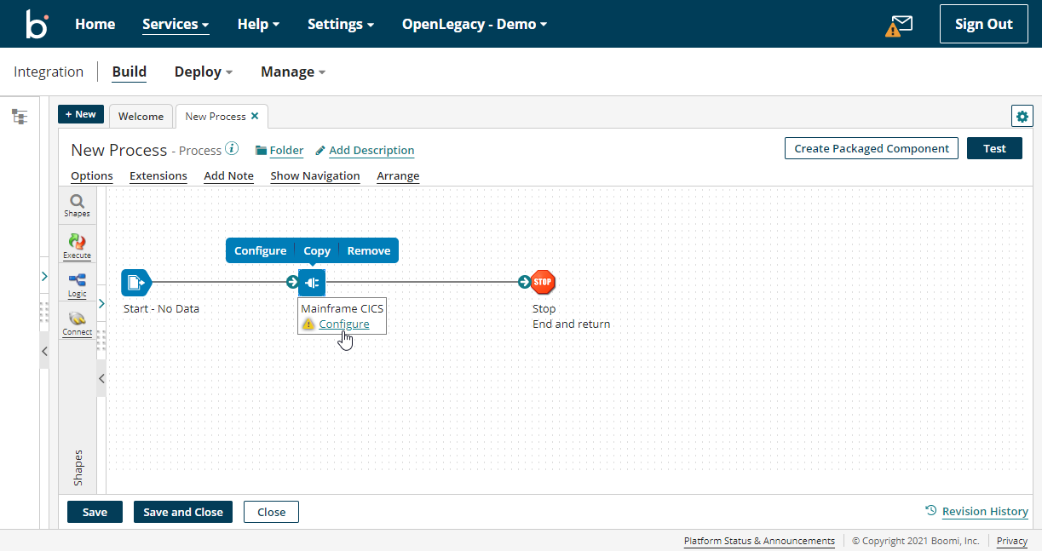Close the New Process tab
This screenshot has height=551, width=1042.
click(x=255, y=115)
